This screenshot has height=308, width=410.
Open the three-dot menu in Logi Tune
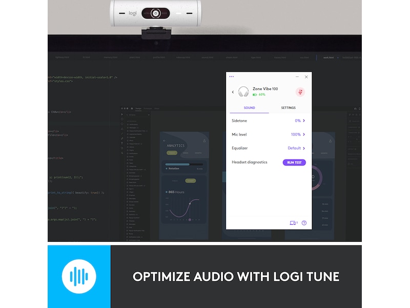[x=232, y=76]
